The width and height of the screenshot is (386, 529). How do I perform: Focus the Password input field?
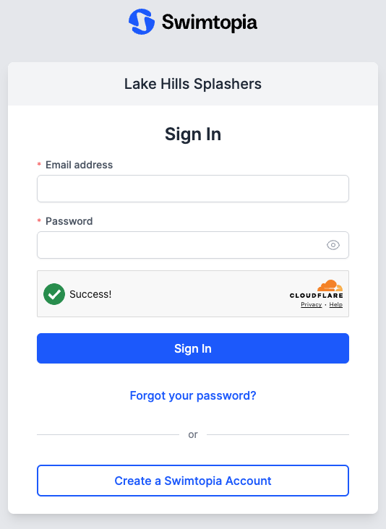[193, 245]
